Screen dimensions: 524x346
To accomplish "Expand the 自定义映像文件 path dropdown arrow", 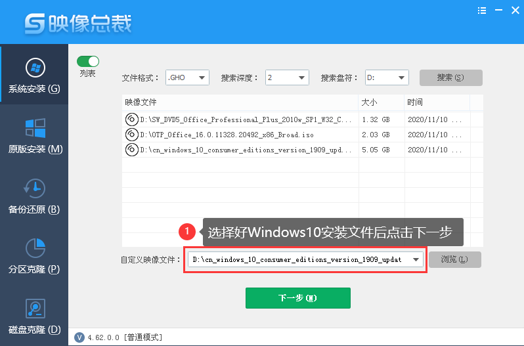I will [x=416, y=259].
